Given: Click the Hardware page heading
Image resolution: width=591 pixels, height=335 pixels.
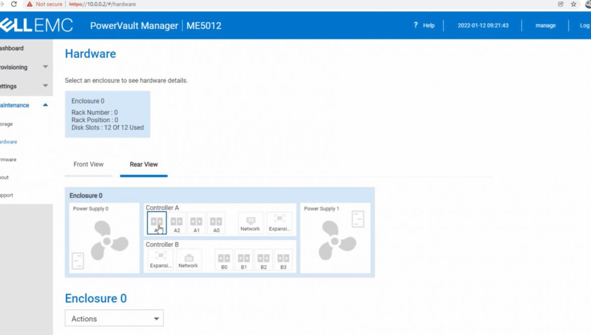Looking at the screenshot, I should [x=90, y=54].
